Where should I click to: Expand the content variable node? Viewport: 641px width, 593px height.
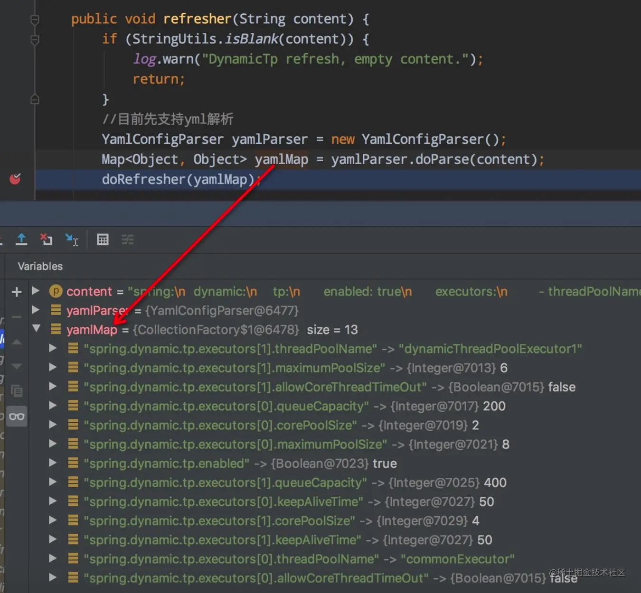click(x=36, y=290)
